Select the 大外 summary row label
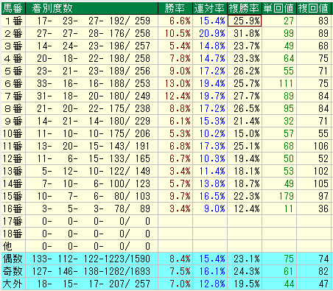The height and width of the screenshot is (291, 333). [x=13, y=284]
